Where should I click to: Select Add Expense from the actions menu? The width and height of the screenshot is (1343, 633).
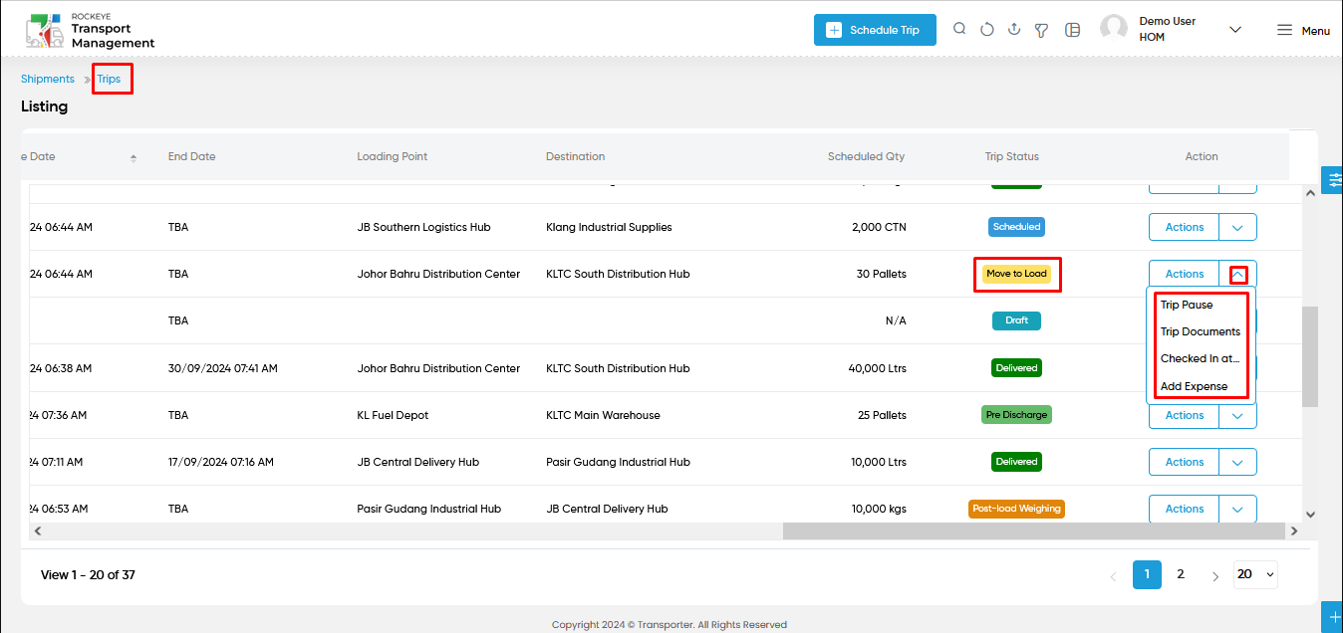[1194, 386]
